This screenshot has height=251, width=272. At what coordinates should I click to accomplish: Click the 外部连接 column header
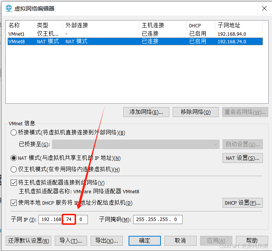(77, 25)
